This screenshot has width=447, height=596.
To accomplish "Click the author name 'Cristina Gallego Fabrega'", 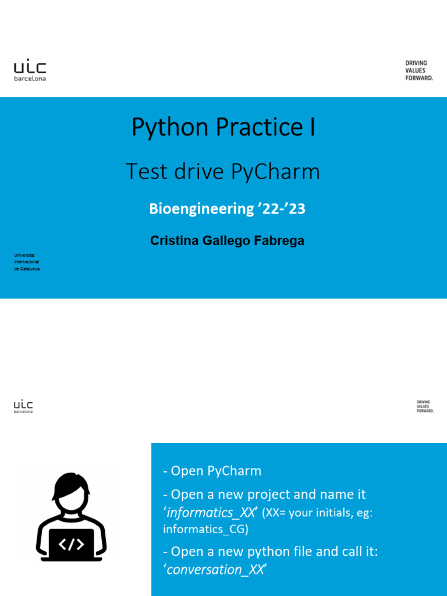I will point(228,240).
